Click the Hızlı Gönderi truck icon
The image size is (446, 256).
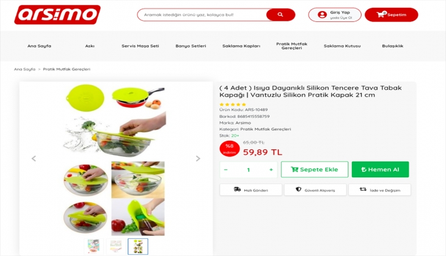[237, 190]
